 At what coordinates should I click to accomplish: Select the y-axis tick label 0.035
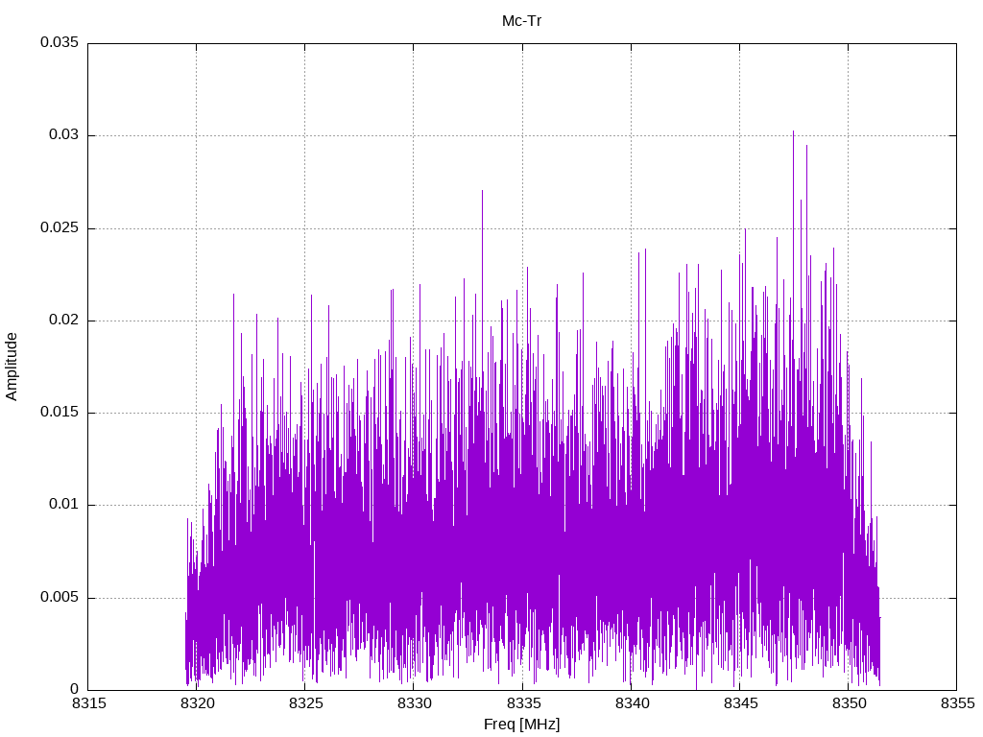coord(60,42)
